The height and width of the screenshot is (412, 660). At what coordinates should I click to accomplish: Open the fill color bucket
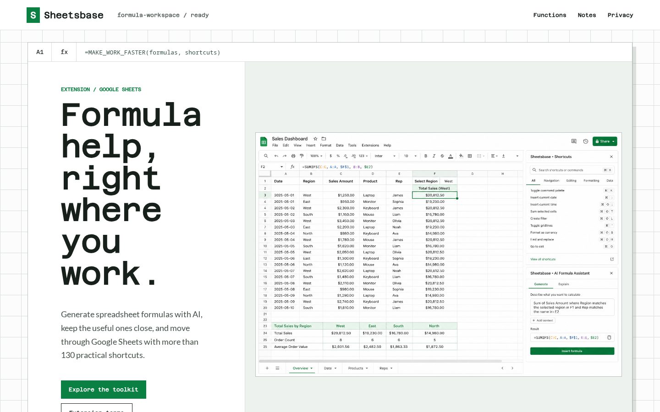[461, 156]
